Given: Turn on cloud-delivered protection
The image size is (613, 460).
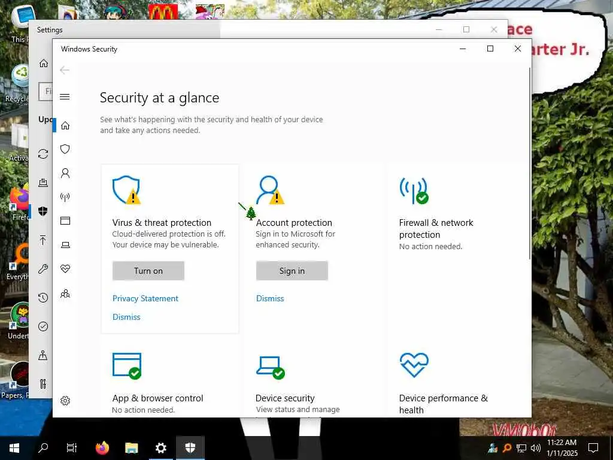Looking at the screenshot, I should tap(148, 271).
